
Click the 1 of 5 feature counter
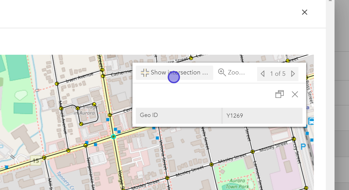tap(278, 73)
